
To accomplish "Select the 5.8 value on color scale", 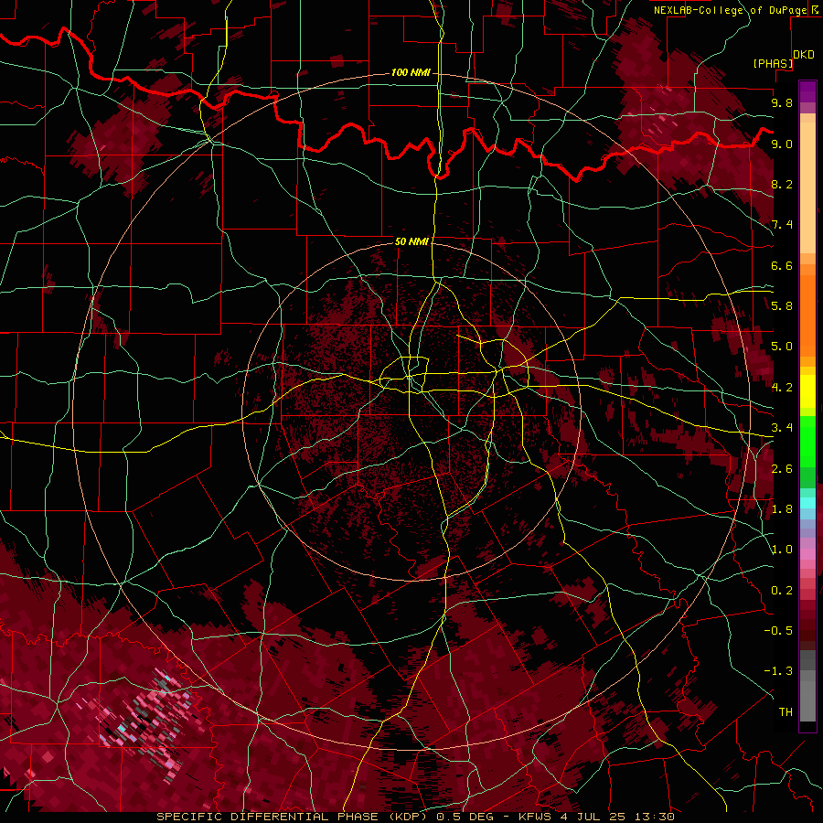I will click(782, 305).
